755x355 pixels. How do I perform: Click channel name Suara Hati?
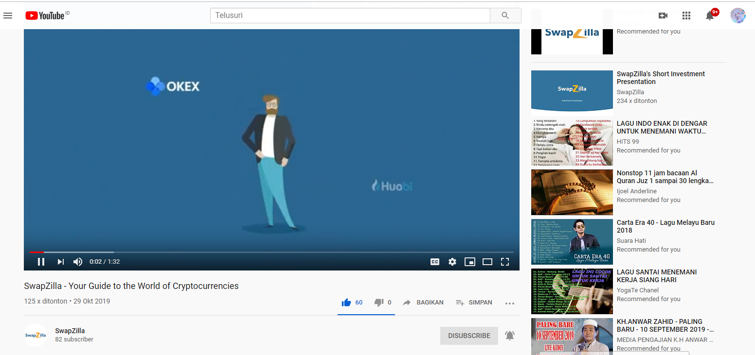tap(631, 241)
